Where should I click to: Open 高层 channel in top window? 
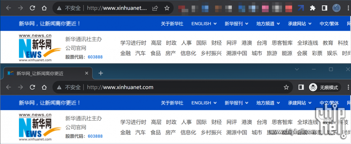pos(156,43)
